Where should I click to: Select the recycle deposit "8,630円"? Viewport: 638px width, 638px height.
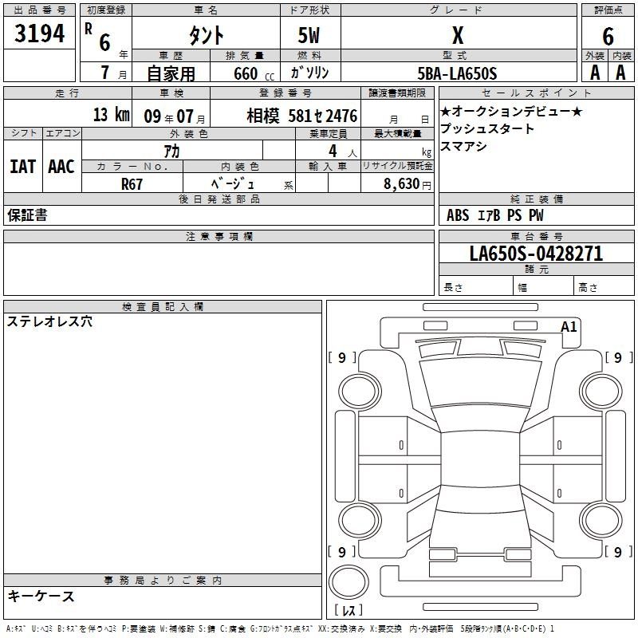[x=408, y=184]
